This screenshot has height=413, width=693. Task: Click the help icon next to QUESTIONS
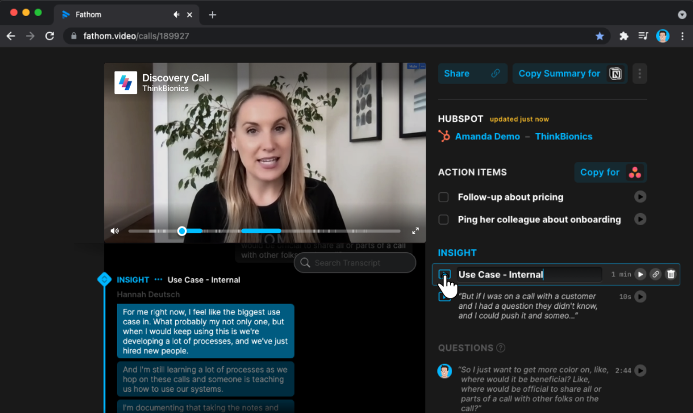501,348
